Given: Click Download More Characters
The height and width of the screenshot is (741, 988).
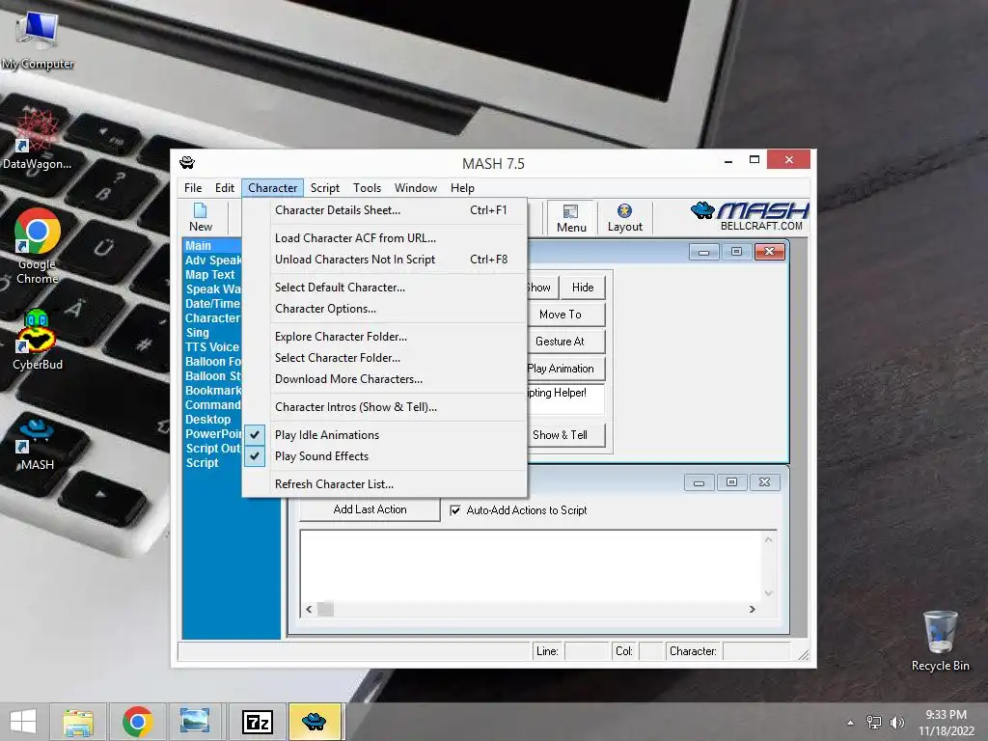Looking at the screenshot, I should [384, 379].
